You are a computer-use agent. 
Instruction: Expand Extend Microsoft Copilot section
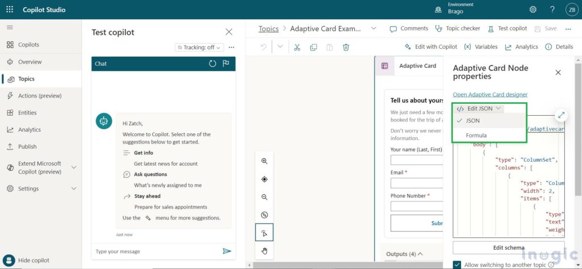pos(73,167)
